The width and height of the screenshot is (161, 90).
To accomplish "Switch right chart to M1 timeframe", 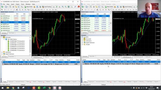I will pyautogui.click(x=113, y=9).
